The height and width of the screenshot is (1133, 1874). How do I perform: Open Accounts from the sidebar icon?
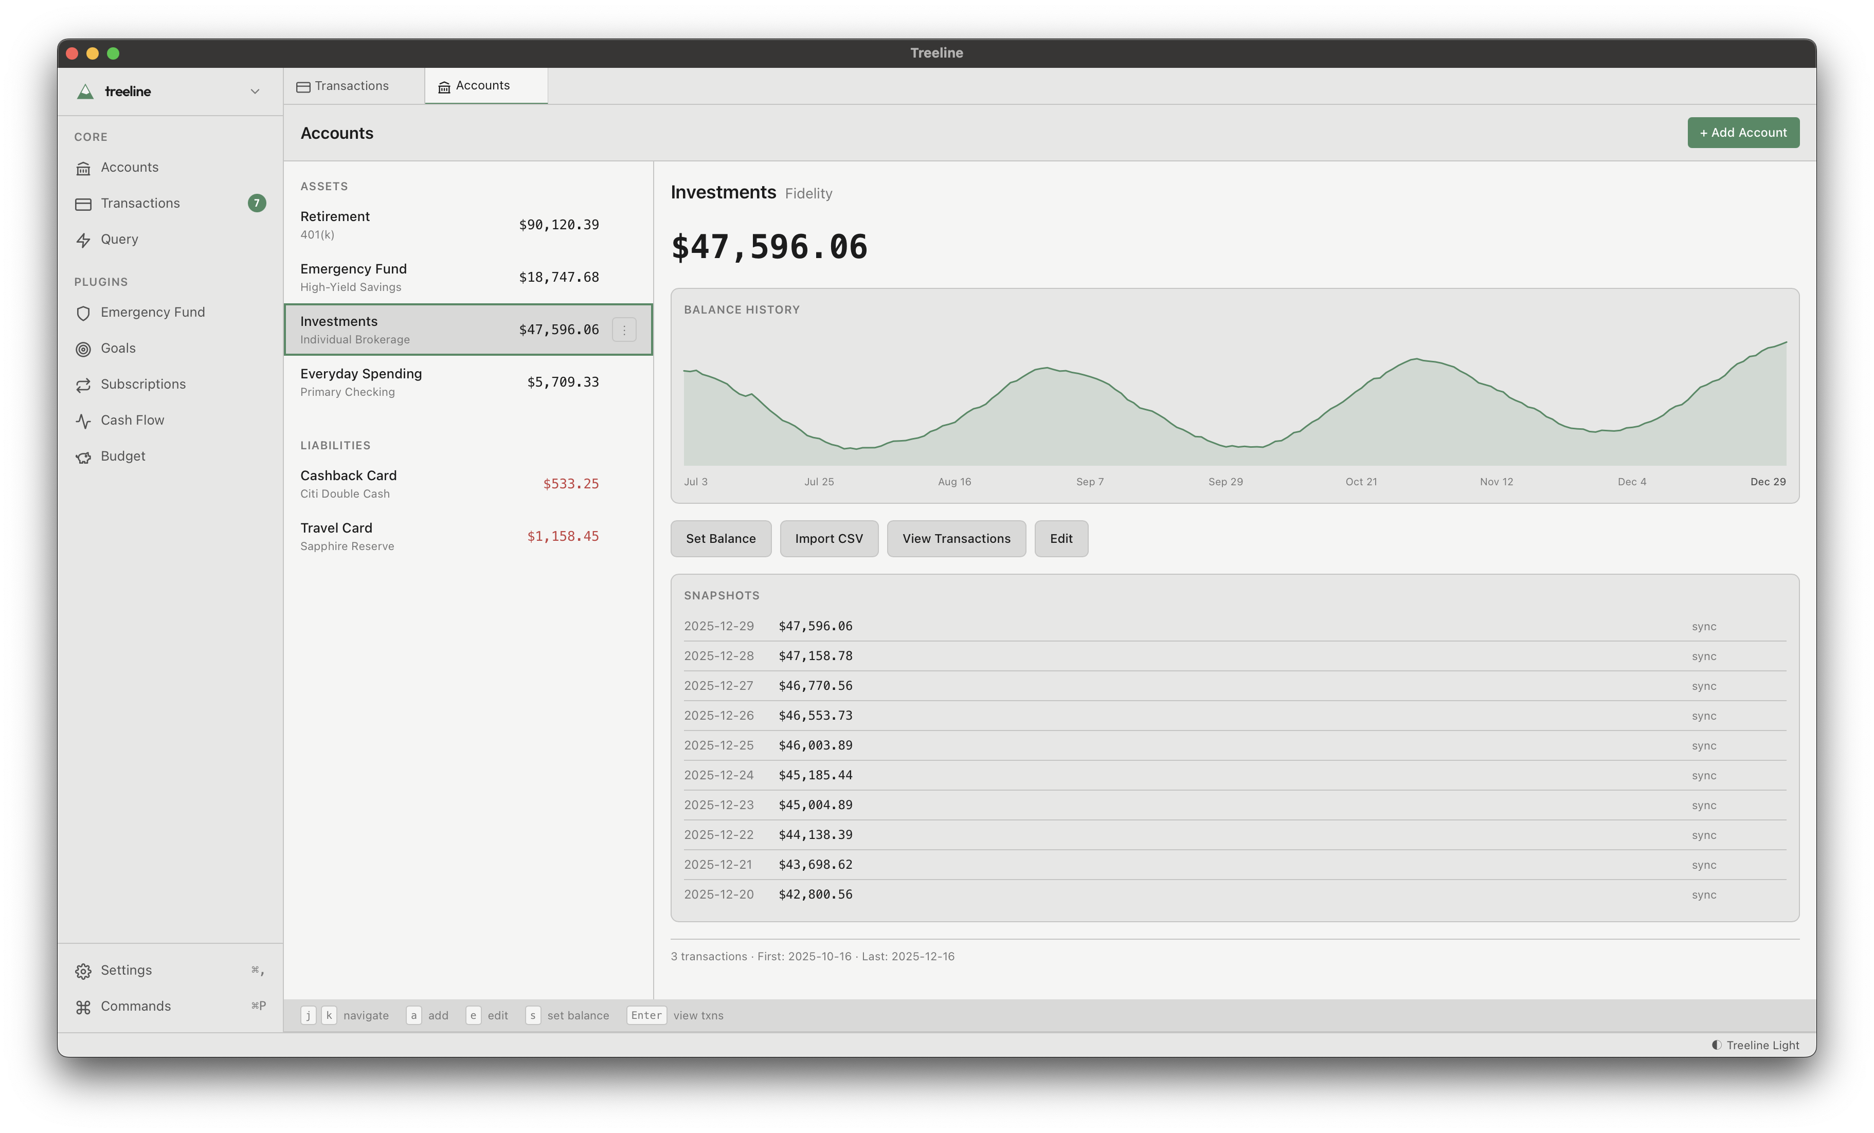coord(84,167)
